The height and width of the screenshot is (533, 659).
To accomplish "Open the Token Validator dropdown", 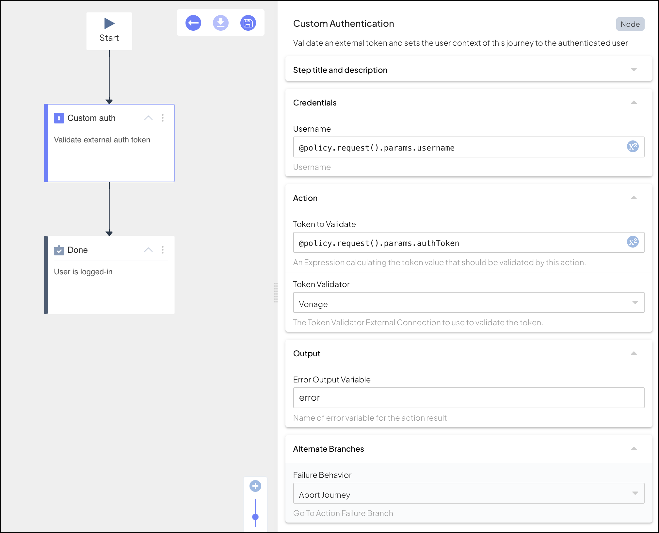I will click(468, 302).
